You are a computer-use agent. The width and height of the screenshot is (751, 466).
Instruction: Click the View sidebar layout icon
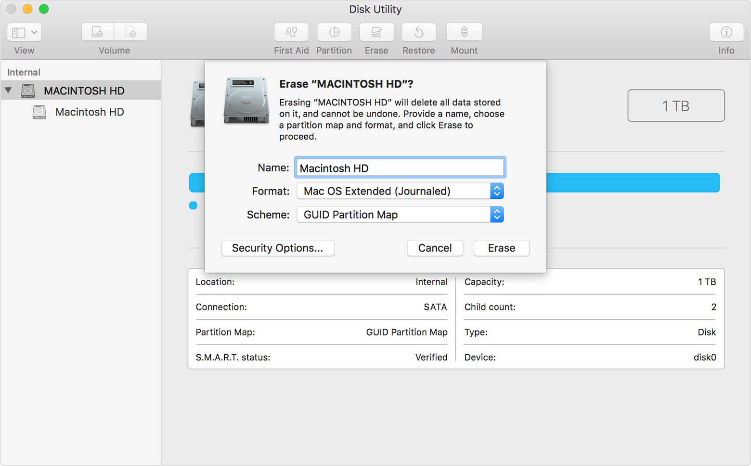click(x=18, y=32)
